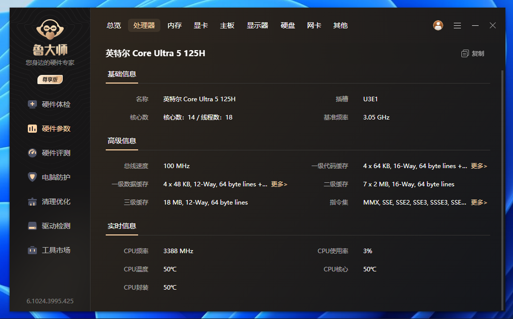Click the 尊享版 badge
The height and width of the screenshot is (319, 513).
coord(50,79)
